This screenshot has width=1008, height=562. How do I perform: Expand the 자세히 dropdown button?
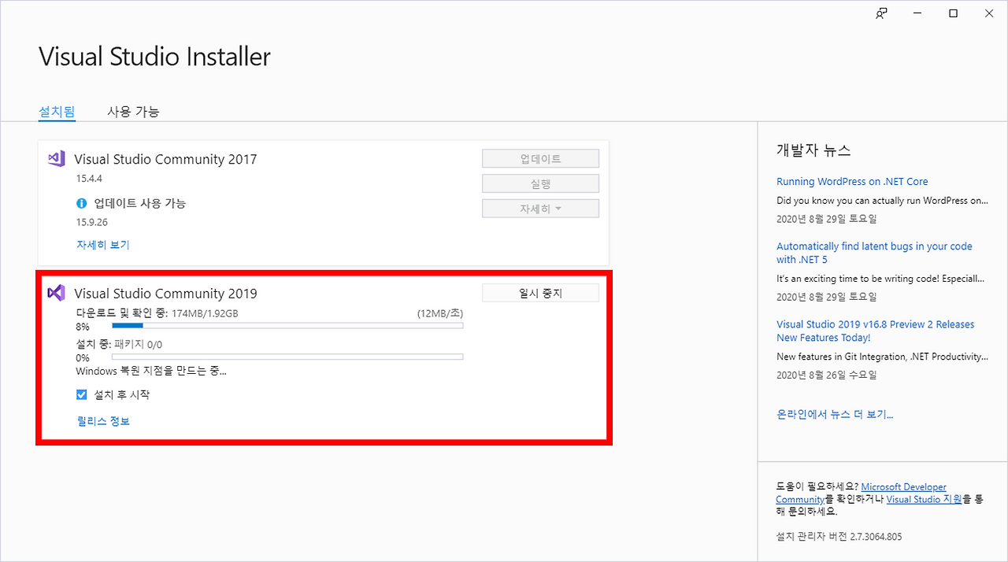pyautogui.click(x=540, y=209)
